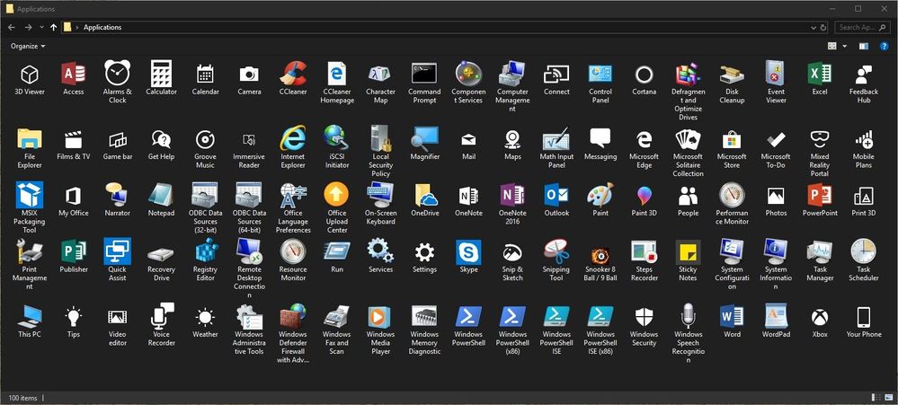The height and width of the screenshot is (405, 898).
Task: Click the Applications folder icon in title bar
Action: point(10,9)
